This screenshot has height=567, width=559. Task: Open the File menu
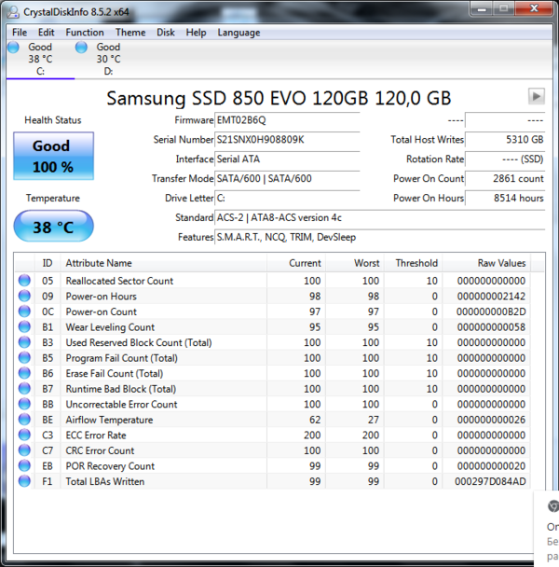coord(20,33)
